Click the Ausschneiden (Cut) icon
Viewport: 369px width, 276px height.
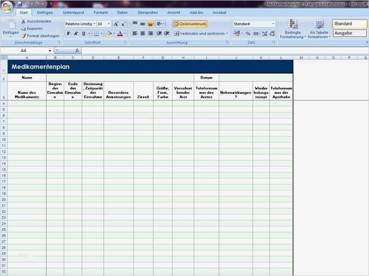coord(24,21)
